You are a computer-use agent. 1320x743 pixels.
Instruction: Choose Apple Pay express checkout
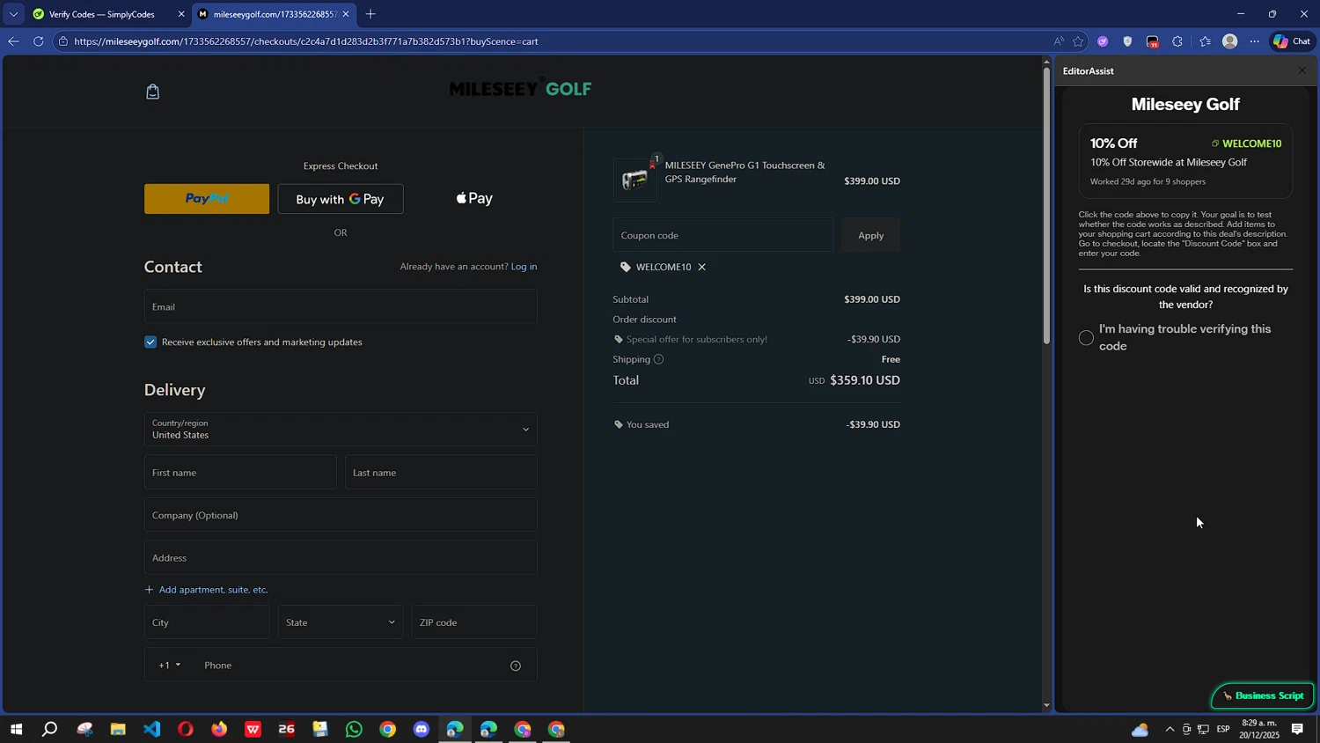point(474,199)
